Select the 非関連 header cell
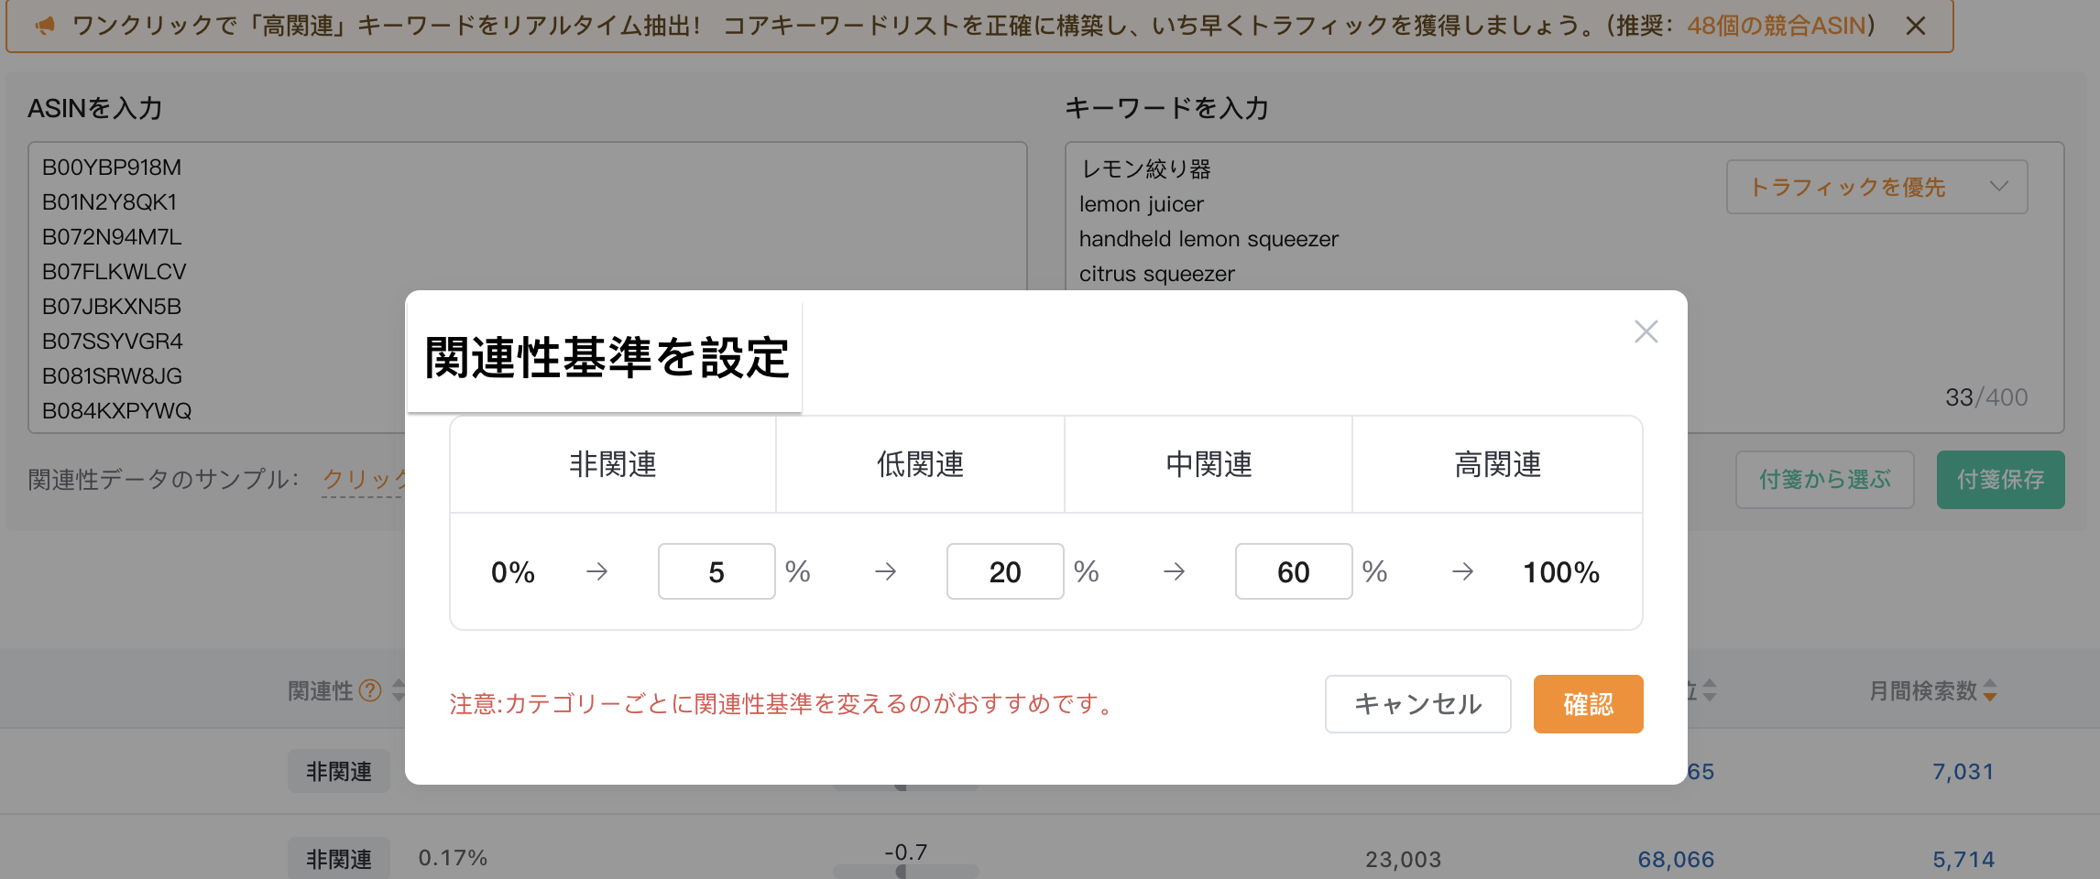2100x879 pixels. 613,464
